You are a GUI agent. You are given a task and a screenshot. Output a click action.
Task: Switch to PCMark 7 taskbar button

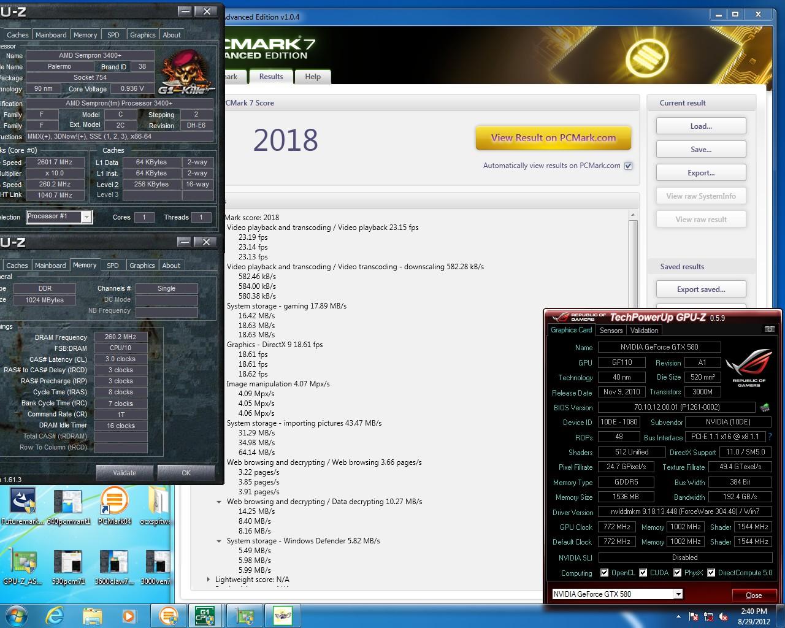(x=168, y=615)
